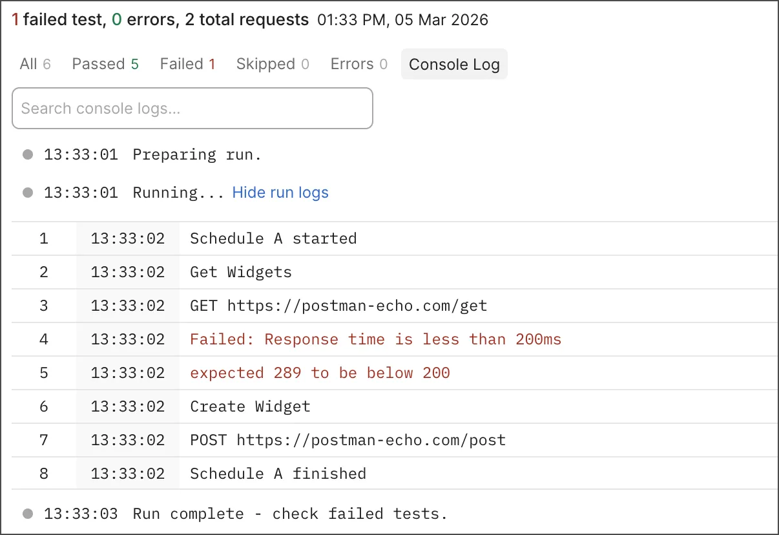Click the gray status dot beside 'Run complete'
The height and width of the screenshot is (535, 779).
tap(27, 514)
